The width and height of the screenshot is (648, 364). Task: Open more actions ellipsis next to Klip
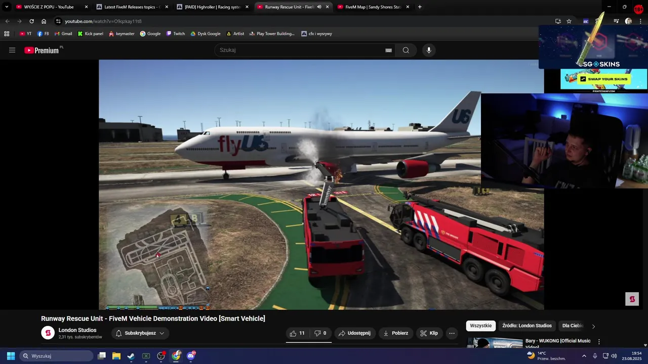pos(452,333)
